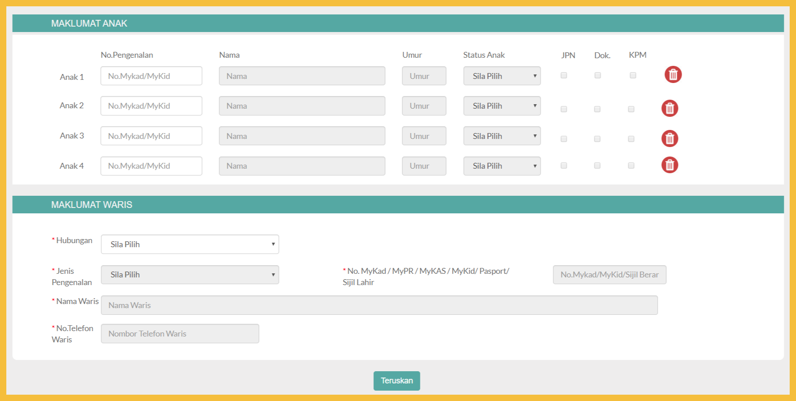
Task: Click the Nama field for Anak 2
Action: click(302, 106)
